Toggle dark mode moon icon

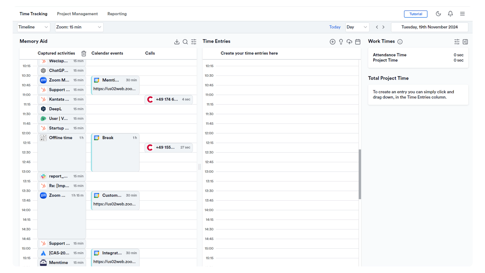(x=438, y=14)
